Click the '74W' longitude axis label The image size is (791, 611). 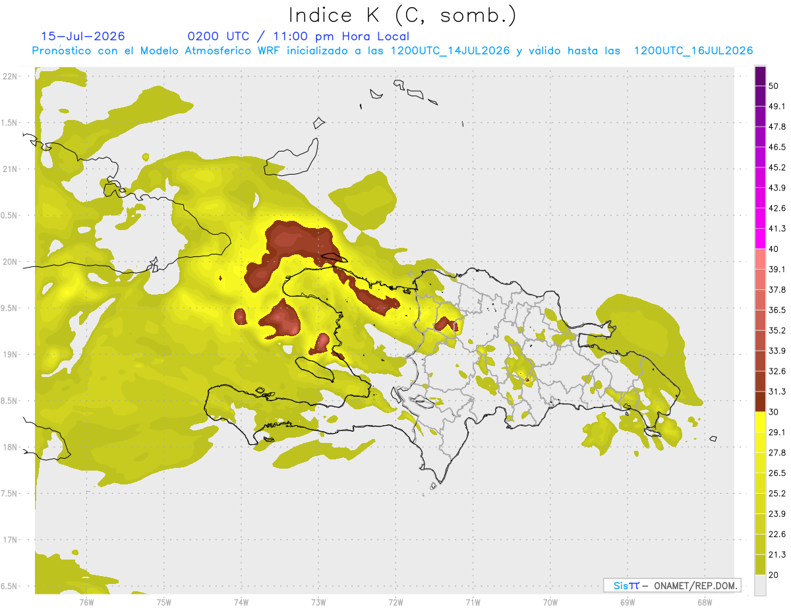(241, 602)
